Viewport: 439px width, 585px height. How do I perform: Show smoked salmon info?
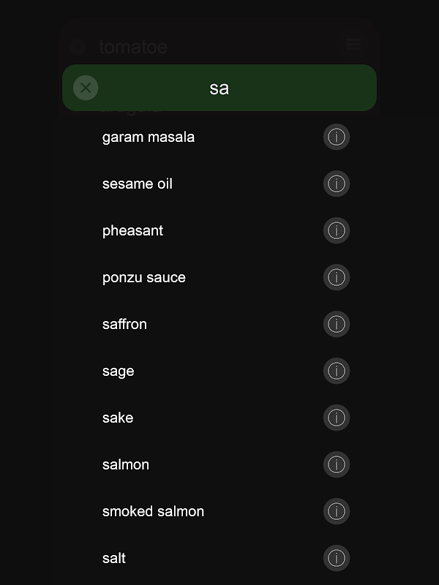coord(337,511)
